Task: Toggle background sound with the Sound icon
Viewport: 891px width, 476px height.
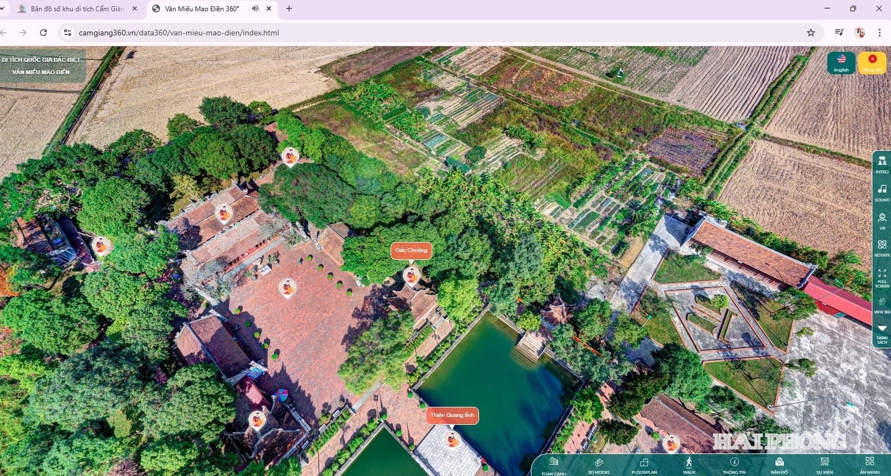Action: [x=882, y=192]
